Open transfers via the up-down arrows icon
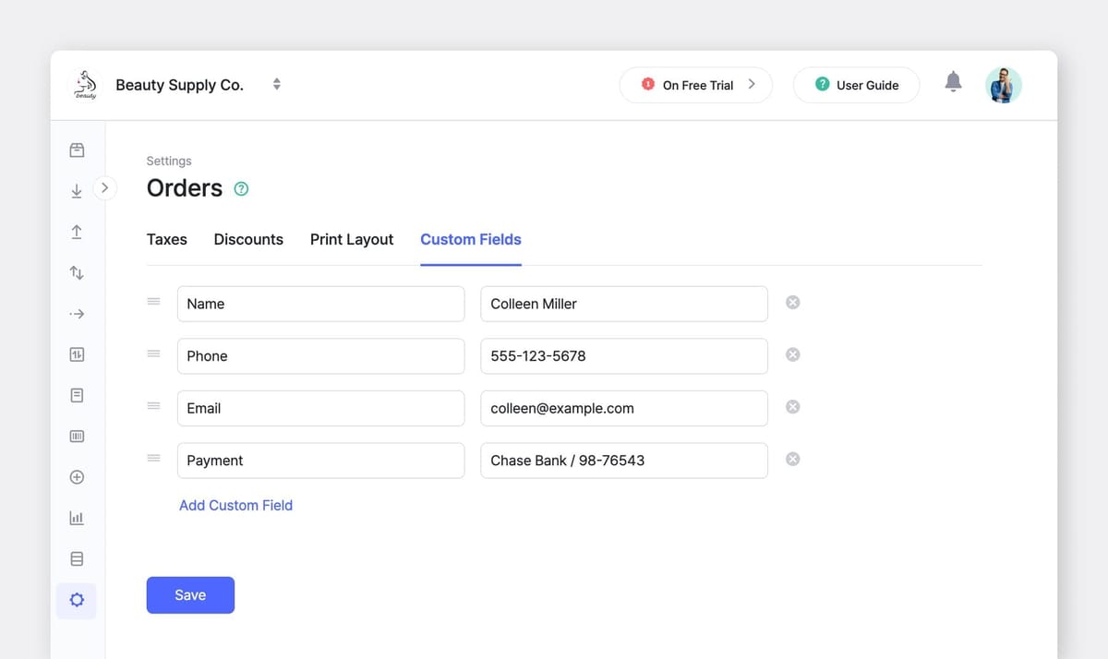The height and width of the screenshot is (659, 1108). tap(77, 272)
